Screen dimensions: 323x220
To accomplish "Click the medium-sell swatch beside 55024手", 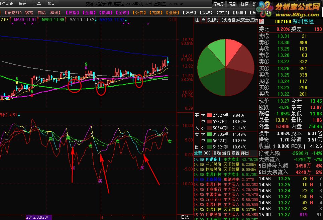I will pos(209,141).
